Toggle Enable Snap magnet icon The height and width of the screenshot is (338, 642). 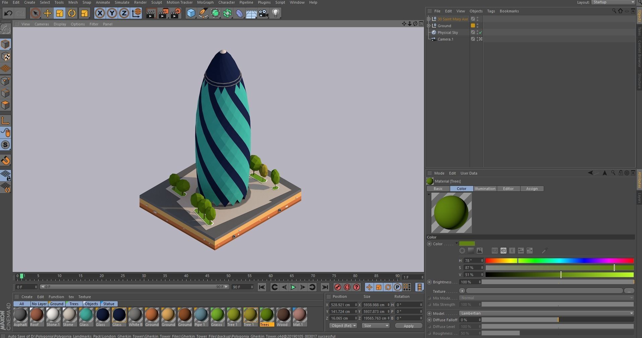pos(6,160)
